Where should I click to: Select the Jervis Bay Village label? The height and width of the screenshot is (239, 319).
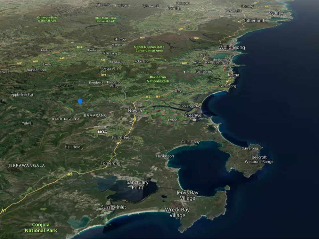(187, 195)
